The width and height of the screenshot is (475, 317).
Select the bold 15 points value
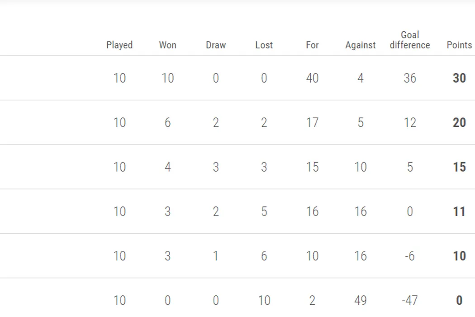[459, 167]
